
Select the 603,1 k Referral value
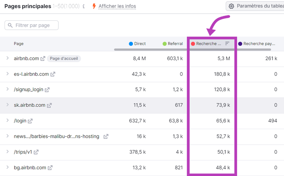coord(175,59)
